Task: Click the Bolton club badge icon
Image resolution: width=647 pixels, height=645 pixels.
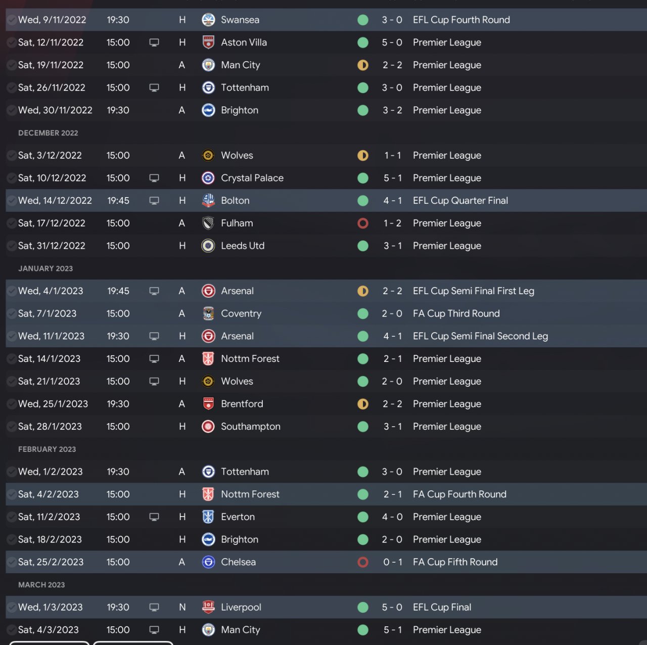Action: point(208,201)
